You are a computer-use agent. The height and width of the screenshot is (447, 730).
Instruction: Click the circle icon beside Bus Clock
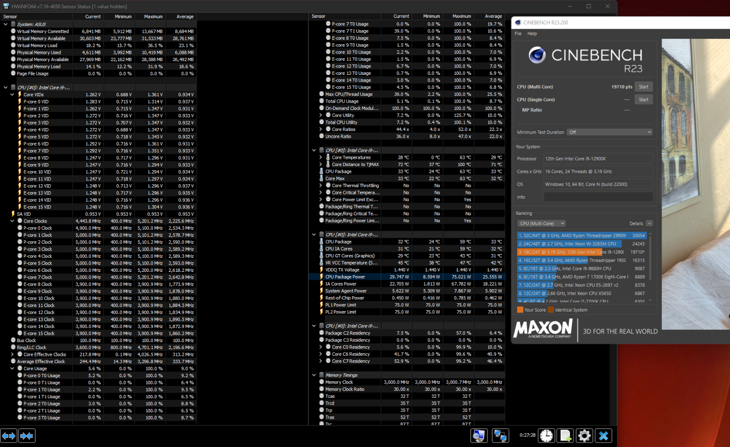tap(13, 340)
